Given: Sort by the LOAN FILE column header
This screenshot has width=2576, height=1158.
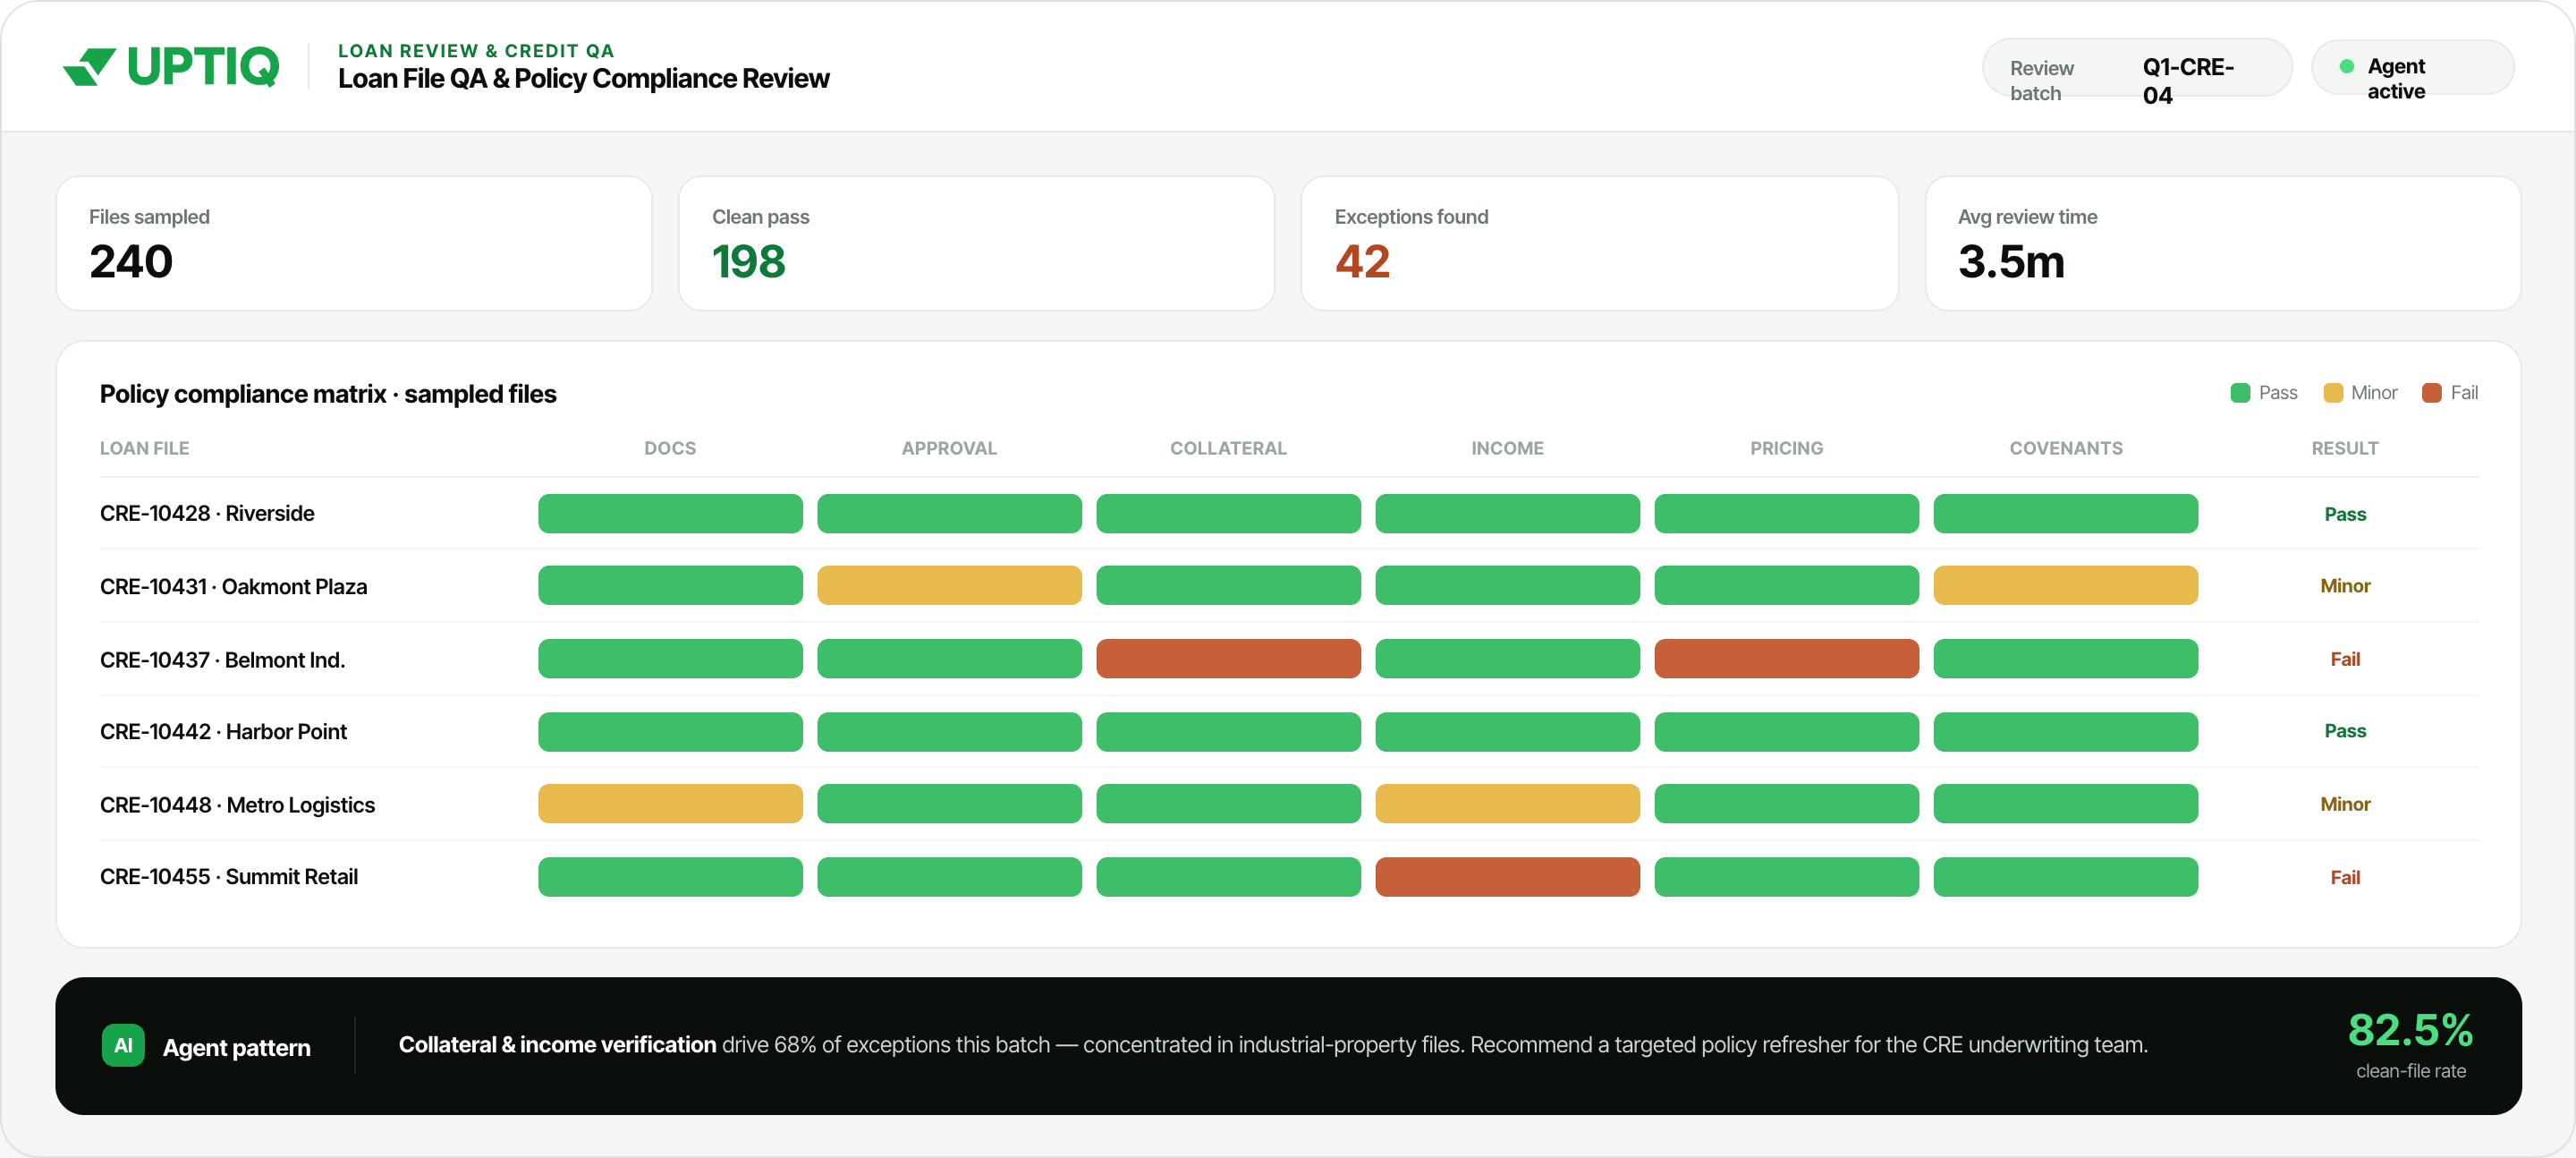Looking at the screenshot, I should tap(144, 448).
